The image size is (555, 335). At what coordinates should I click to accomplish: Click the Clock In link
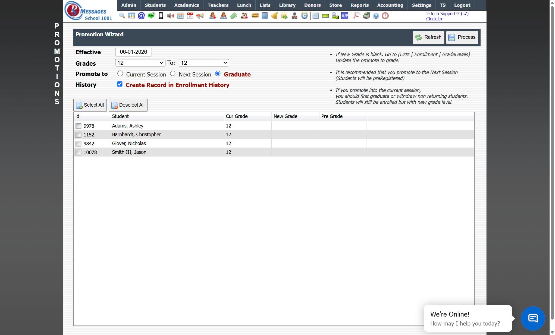click(434, 19)
